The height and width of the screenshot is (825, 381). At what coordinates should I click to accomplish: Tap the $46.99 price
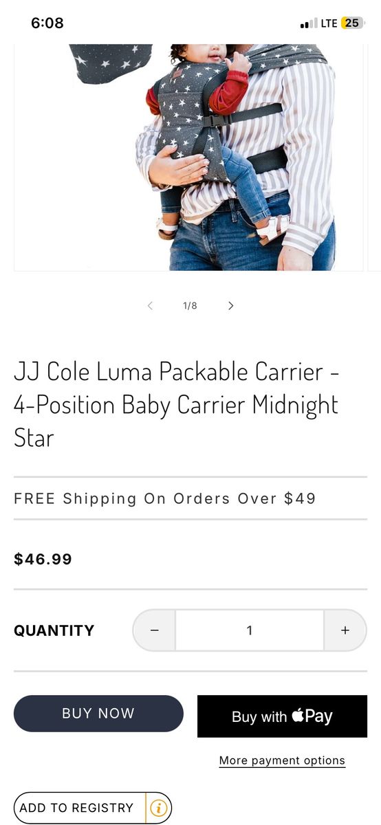[x=43, y=559]
